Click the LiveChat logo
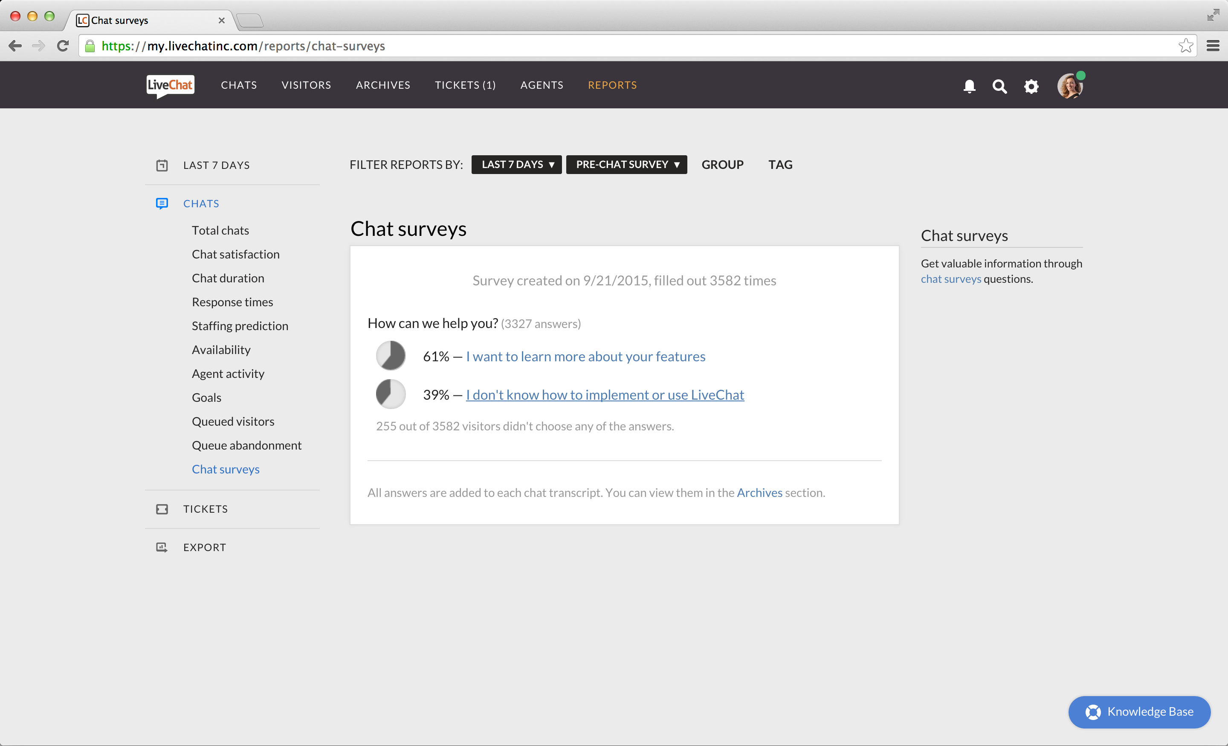The width and height of the screenshot is (1228, 746). pos(169,85)
